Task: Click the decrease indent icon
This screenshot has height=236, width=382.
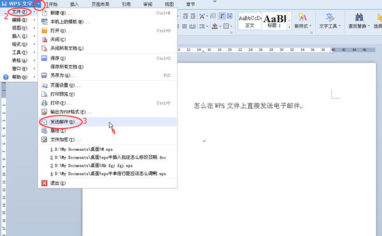Action: [x=185, y=16]
